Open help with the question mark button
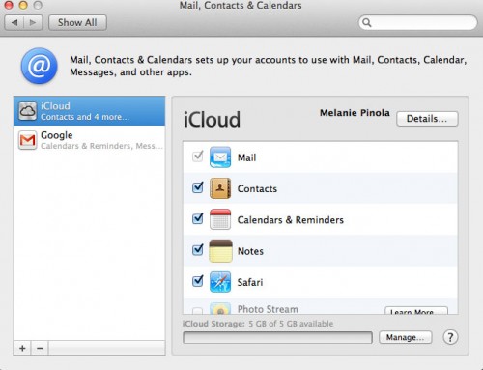 450,337
